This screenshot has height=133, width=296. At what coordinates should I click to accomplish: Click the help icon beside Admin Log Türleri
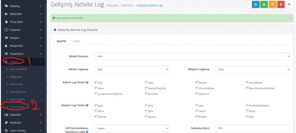87,83
